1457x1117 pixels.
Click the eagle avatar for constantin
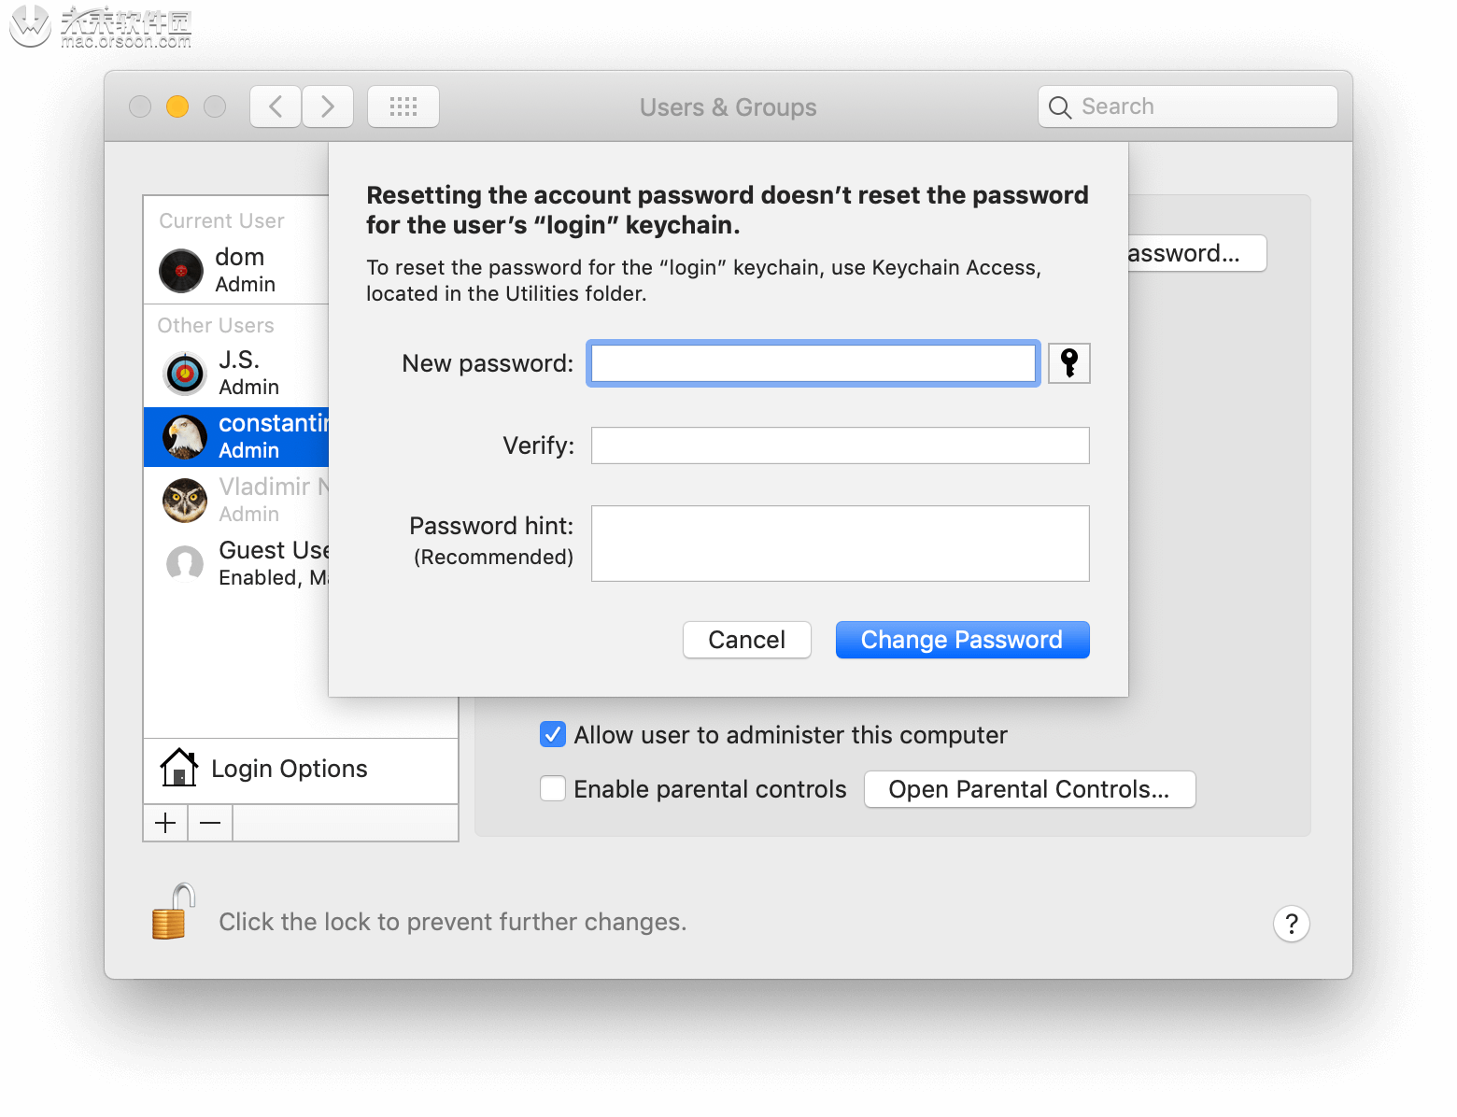coord(185,437)
